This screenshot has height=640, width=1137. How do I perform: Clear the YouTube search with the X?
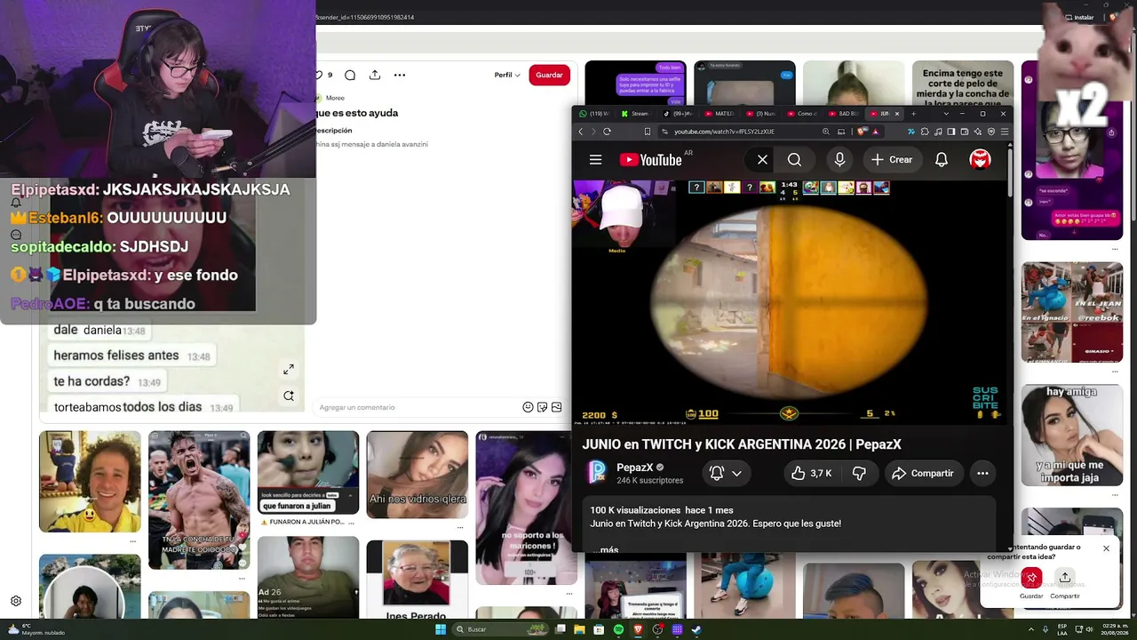(762, 160)
